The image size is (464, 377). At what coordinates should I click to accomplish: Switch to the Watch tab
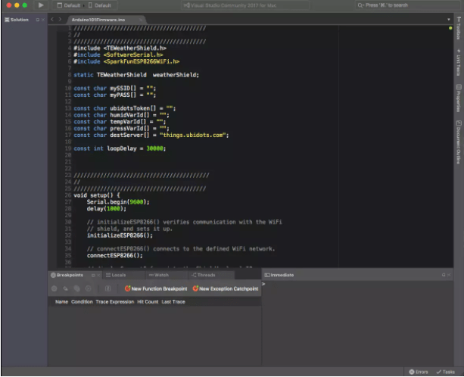click(x=158, y=275)
